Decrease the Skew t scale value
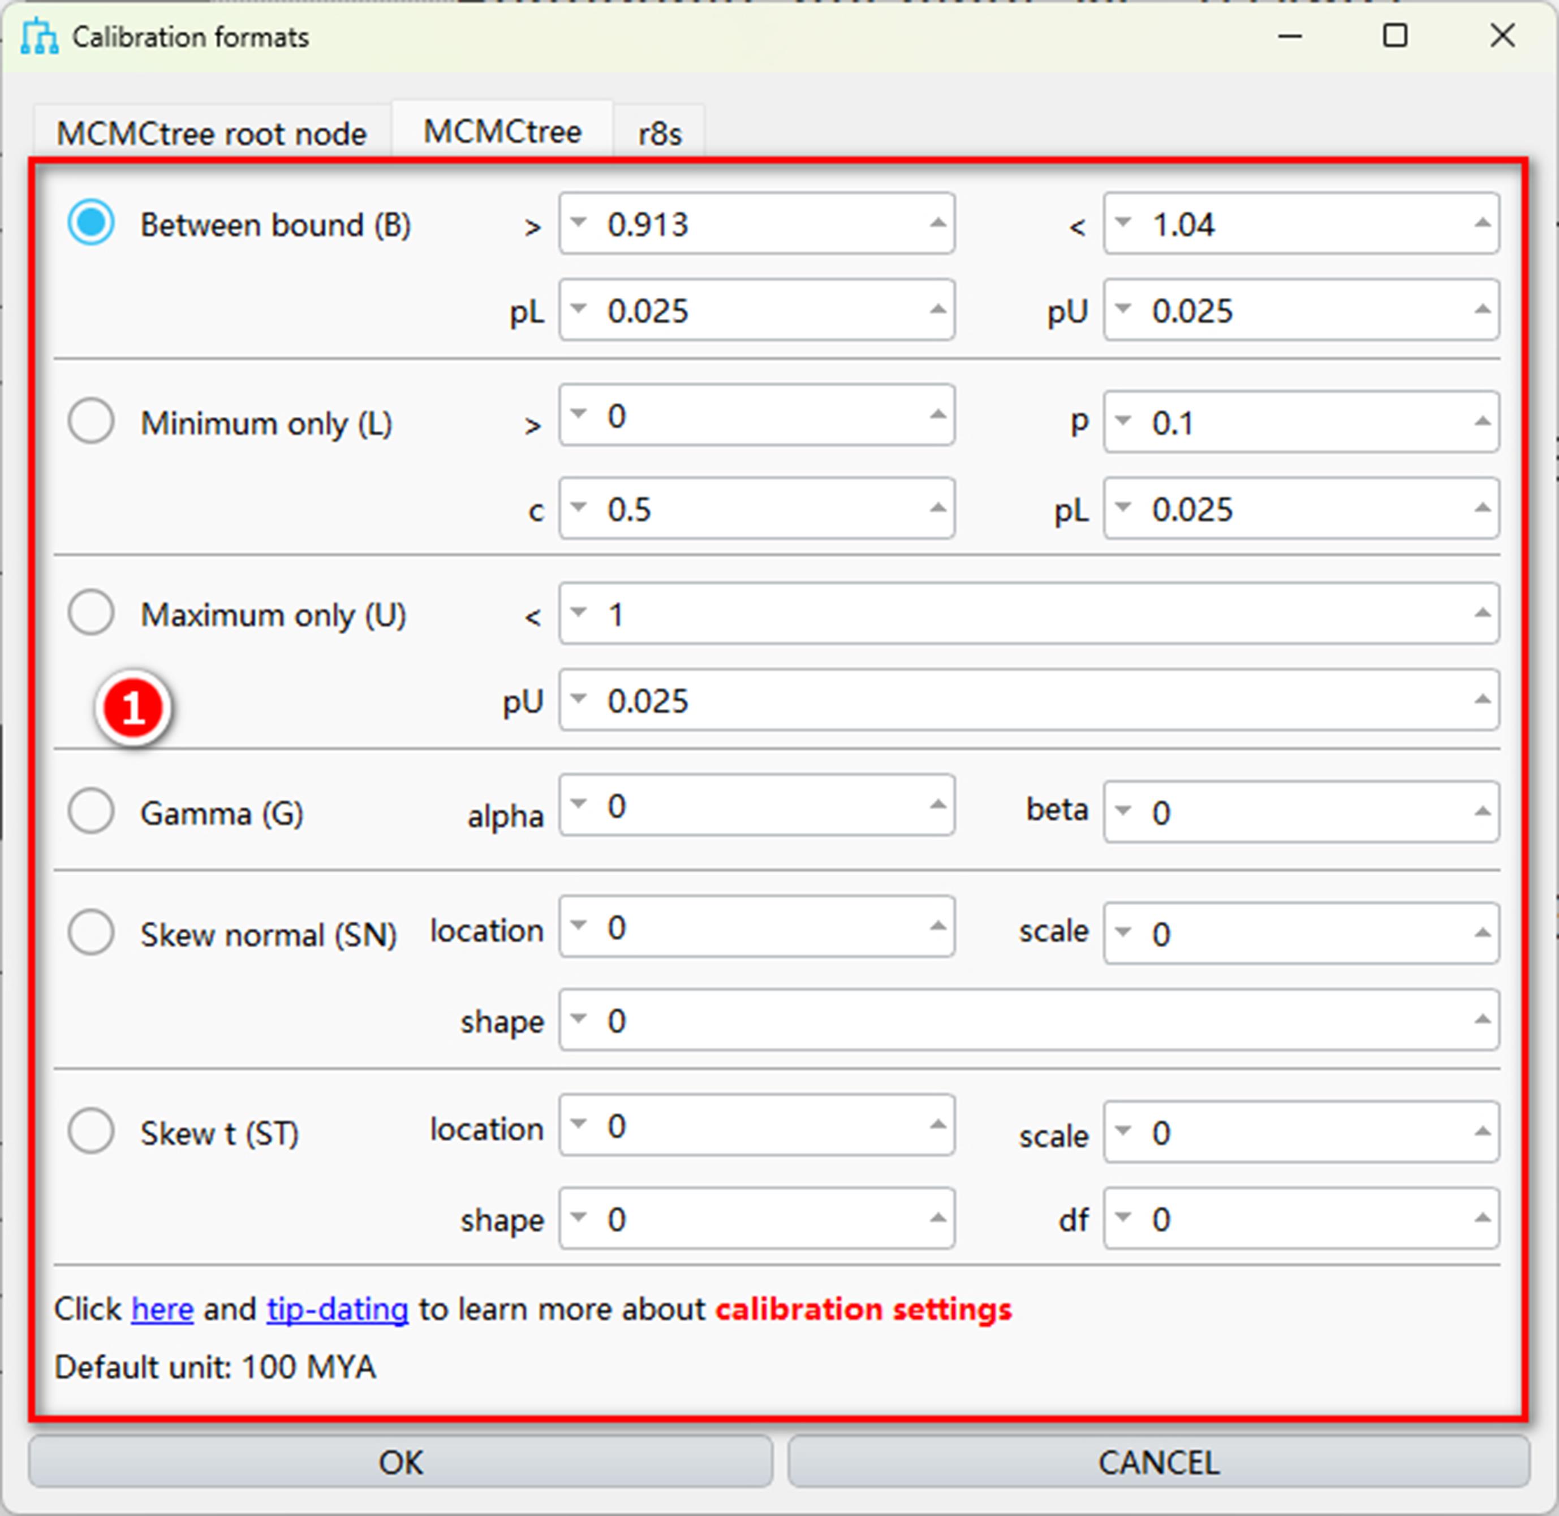The width and height of the screenshot is (1559, 1516). (x=1123, y=1130)
